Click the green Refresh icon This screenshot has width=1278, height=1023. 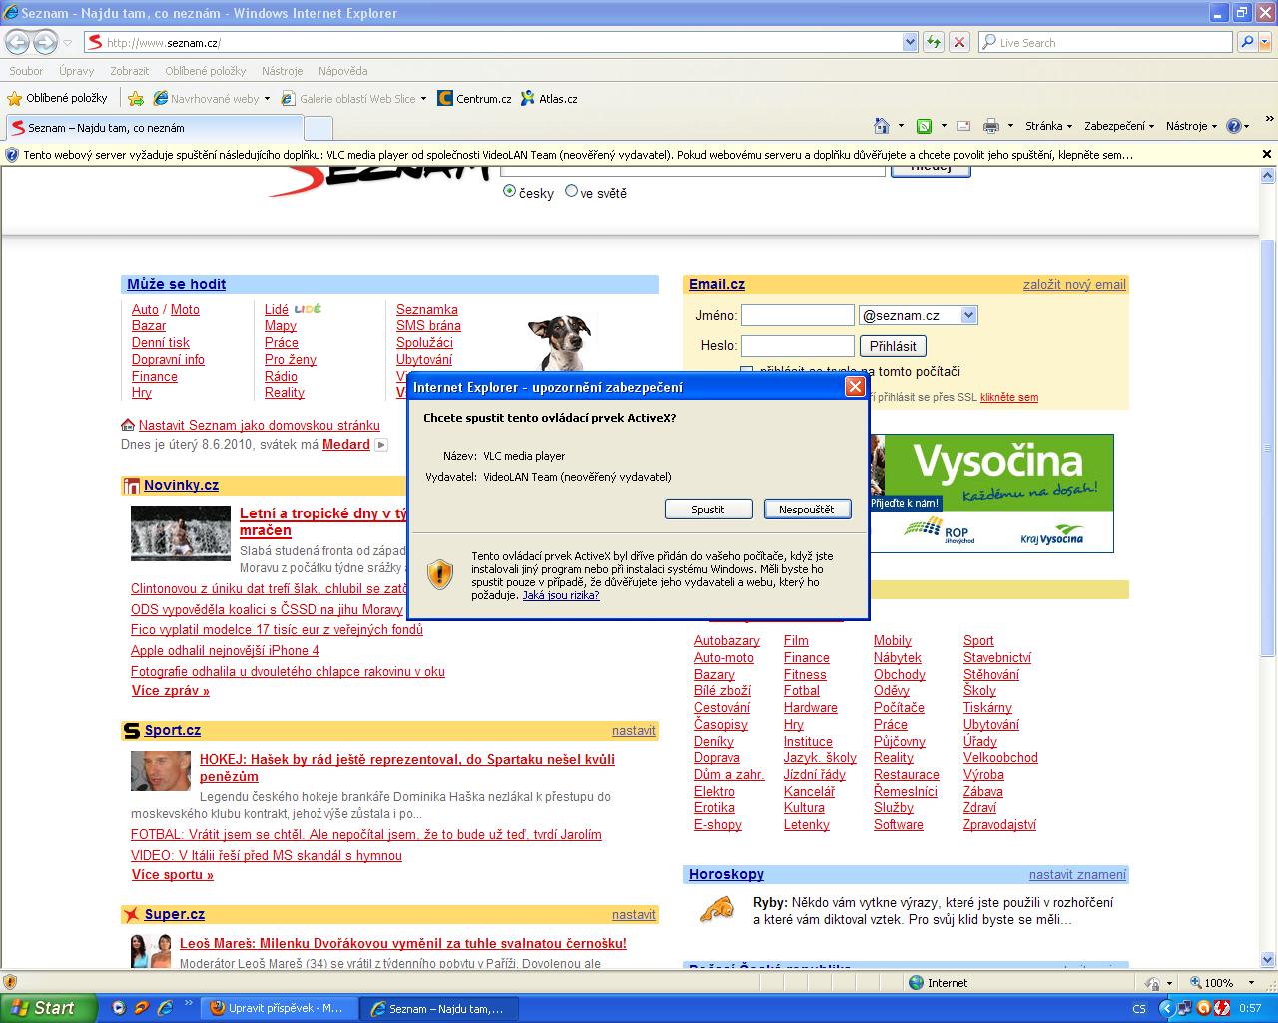click(x=933, y=42)
